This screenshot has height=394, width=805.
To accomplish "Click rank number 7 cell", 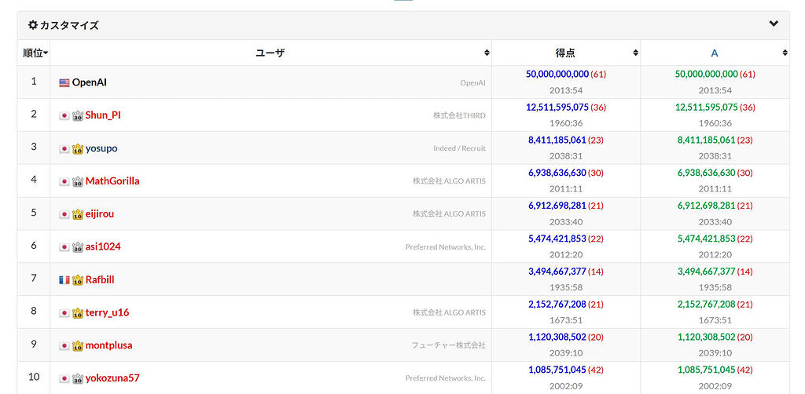I will [34, 278].
